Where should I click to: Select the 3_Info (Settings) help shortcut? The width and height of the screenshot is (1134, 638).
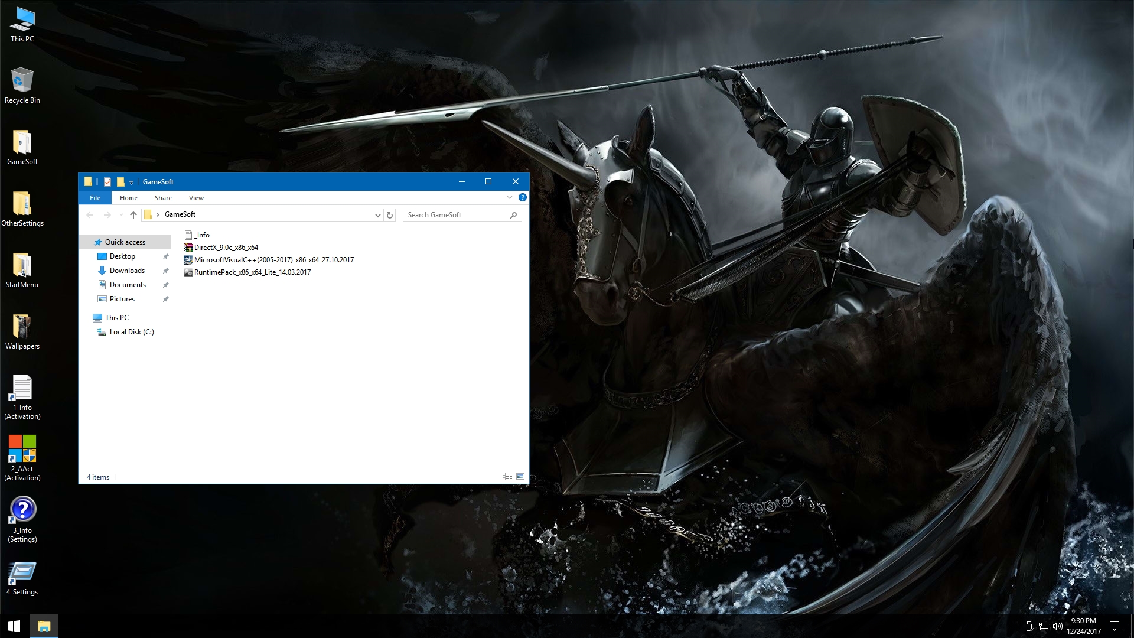tap(22, 520)
